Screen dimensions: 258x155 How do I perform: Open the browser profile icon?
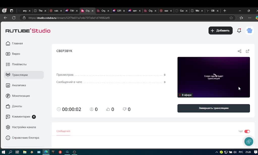pos(4,11)
